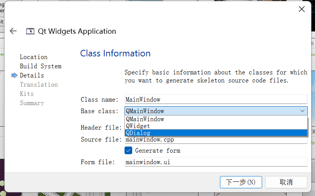Focus the Form file input field
This screenshot has width=315, height=196.
tap(216, 162)
